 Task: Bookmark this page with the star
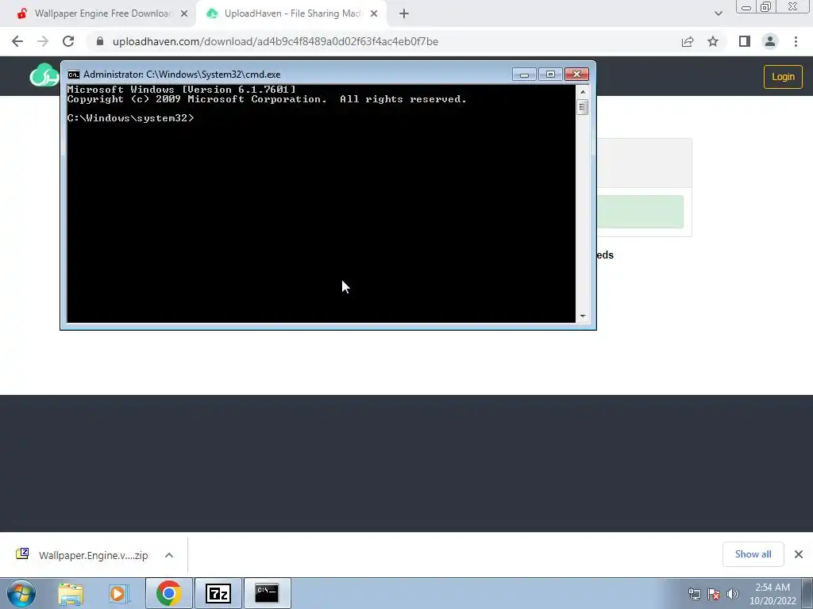[x=713, y=41]
